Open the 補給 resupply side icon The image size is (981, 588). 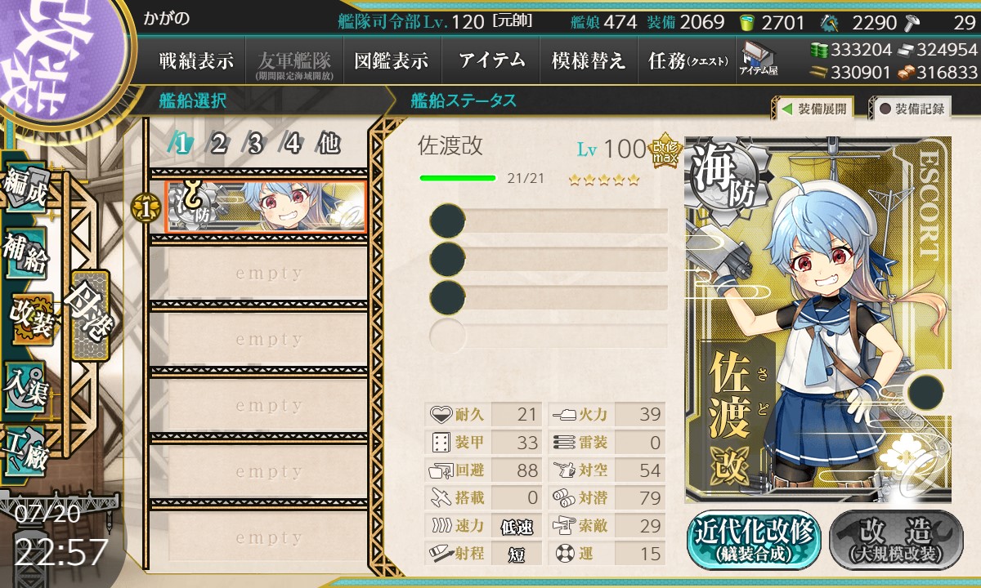pos(25,253)
